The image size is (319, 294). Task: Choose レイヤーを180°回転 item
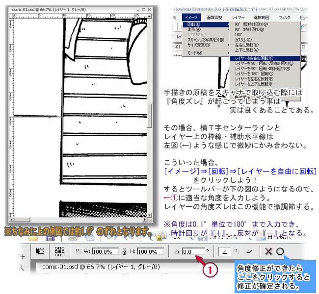pyautogui.click(x=265, y=74)
